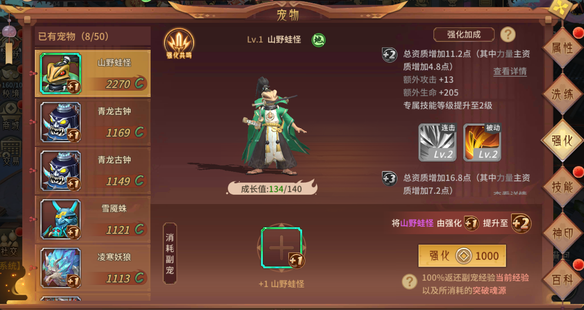Tap the question mark beside 强化加成
Viewport: 584px width, 310px height.
[x=508, y=34]
